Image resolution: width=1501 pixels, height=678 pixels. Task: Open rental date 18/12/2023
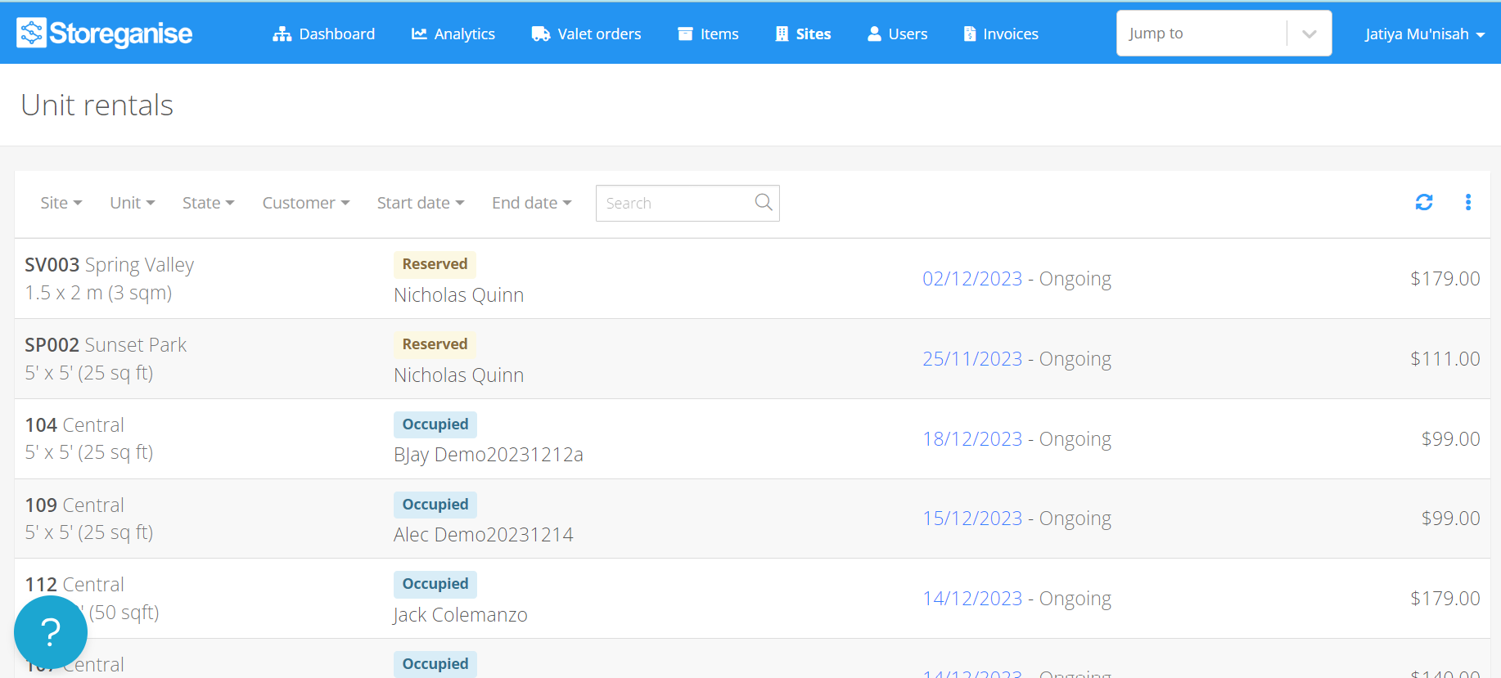pyautogui.click(x=972, y=439)
